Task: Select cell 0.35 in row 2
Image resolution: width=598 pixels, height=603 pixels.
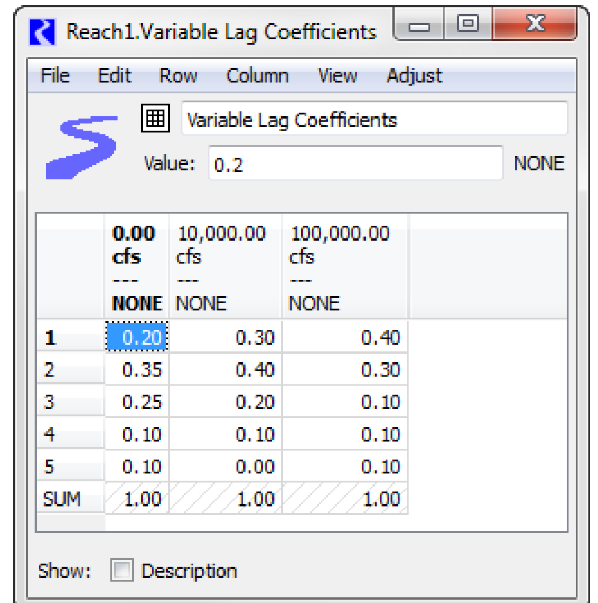Action: click(137, 370)
